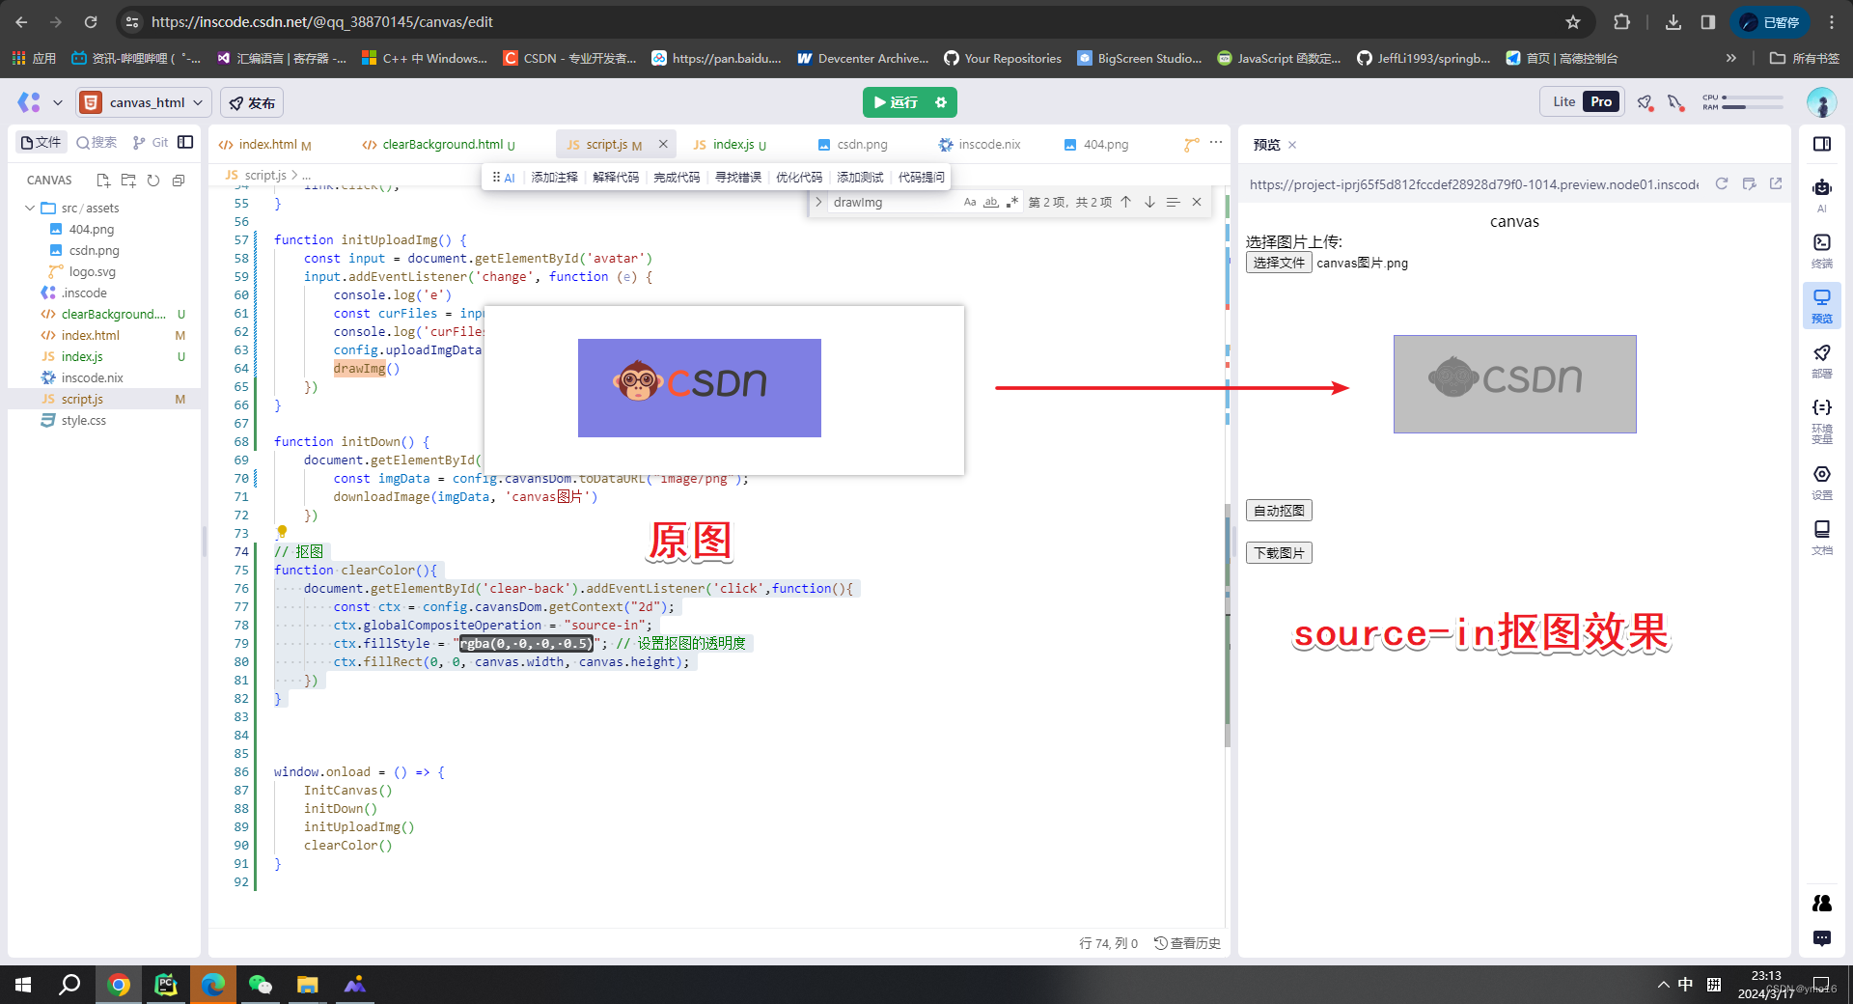Switch to Git panel
1853x1004 pixels.
click(151, 142)
